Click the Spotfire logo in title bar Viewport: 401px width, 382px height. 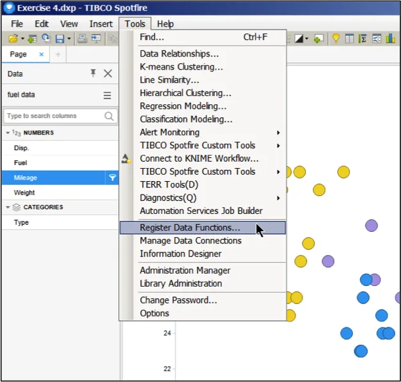click(10, 8)
